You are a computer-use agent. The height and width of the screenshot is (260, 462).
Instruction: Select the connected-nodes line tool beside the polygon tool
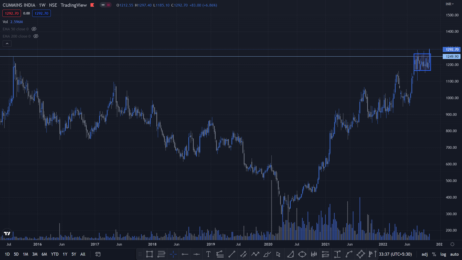point(349,254)
